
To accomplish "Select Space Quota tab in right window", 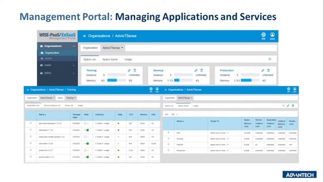I will point(183,106).
